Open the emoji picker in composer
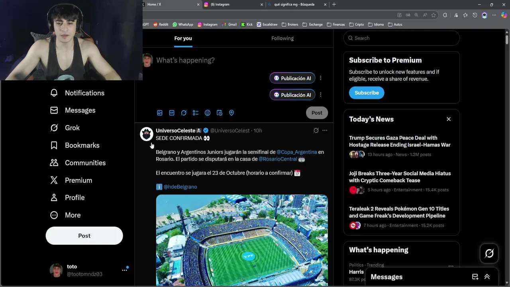This screenshot has height=287, width=510. pos(208,113)
